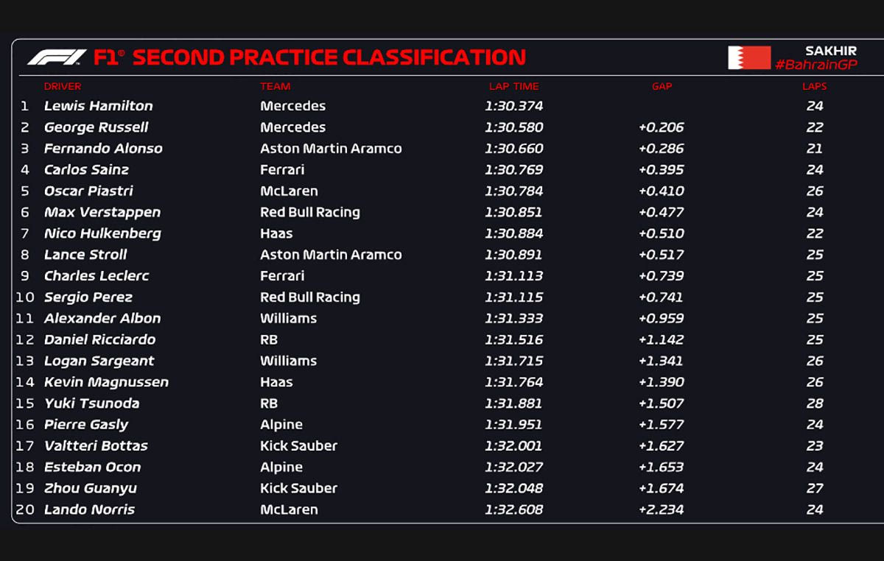Click Max Verstappen's name in sixth place
The width and height of the screenshot is (884, 561).
coord(102,213)
